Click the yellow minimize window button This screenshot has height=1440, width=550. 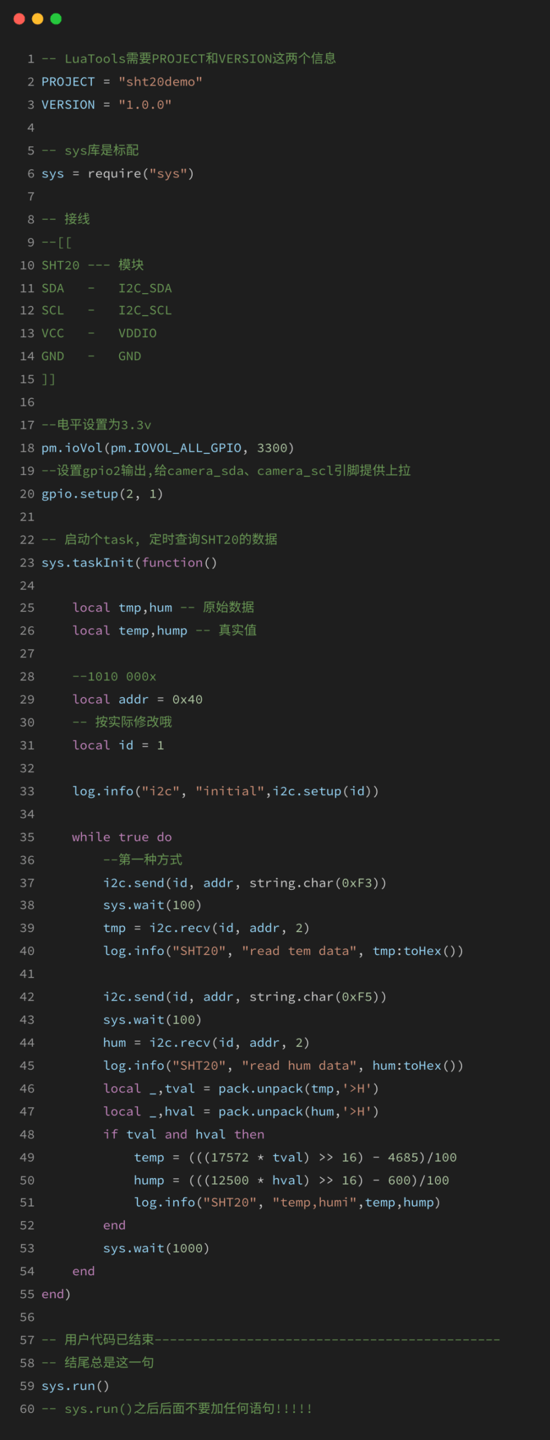(38, 19)
